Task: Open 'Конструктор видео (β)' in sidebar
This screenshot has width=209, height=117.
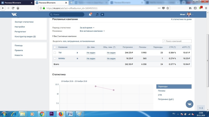Action: click(x=25, y=37)
